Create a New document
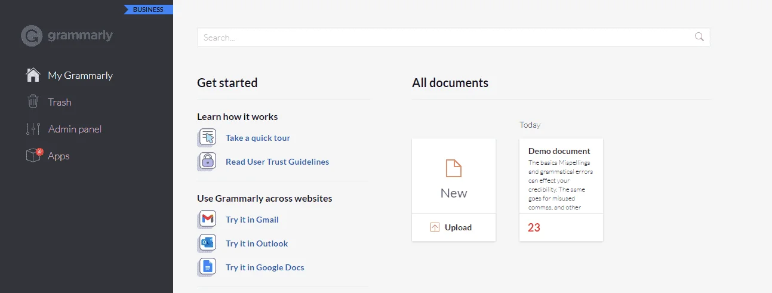 454,176
